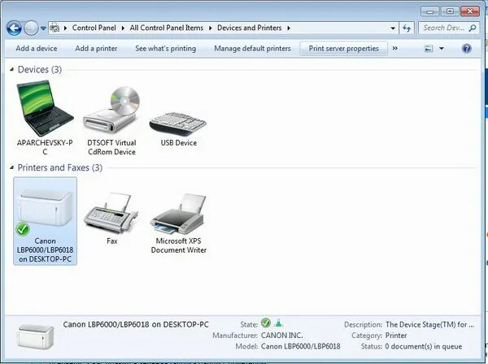Click '0 document(s) in queue' status
488x364 pixels.
pyautogui.click(x=423, y=346)
